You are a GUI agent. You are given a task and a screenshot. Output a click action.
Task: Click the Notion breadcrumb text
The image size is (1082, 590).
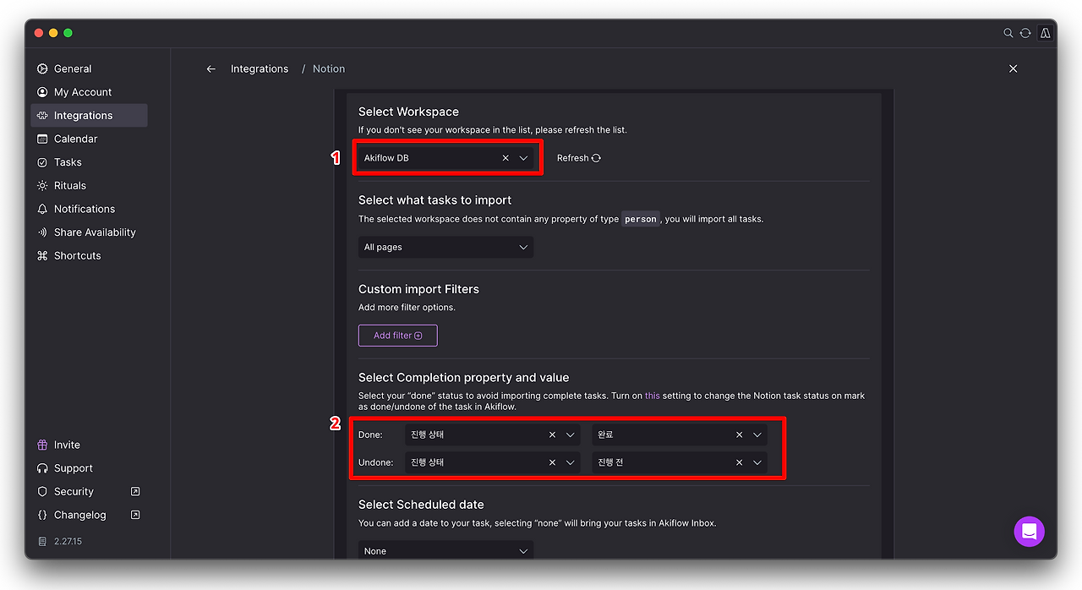[x=329, y=69]
